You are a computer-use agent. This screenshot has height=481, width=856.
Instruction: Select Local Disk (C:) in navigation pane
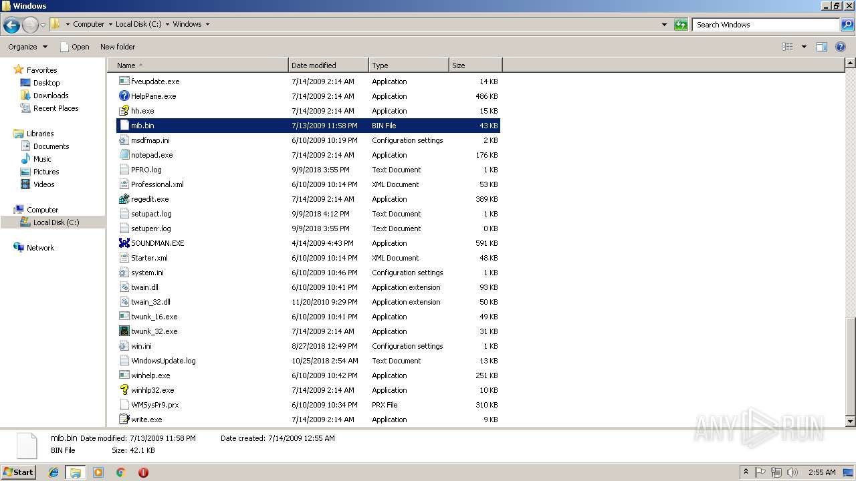click(56, 222)
